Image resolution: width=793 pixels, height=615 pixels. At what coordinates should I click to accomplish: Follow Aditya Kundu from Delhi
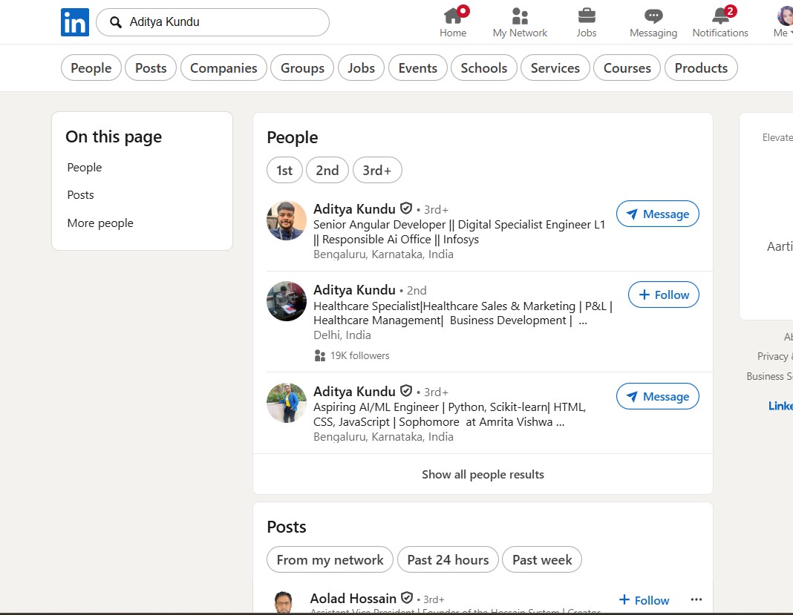click(x=663, y=295)
